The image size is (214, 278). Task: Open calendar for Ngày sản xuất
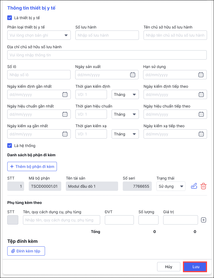133,75
